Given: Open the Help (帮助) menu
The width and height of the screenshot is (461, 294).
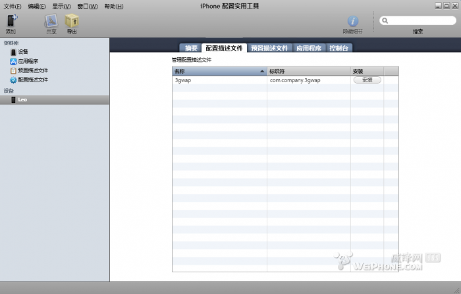Looking at the screenshot, I should (x=114, y=6).
